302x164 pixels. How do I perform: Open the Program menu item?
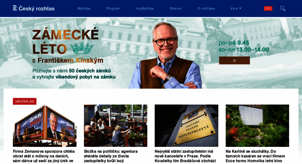pyautogui.click(x=113, y=9)
